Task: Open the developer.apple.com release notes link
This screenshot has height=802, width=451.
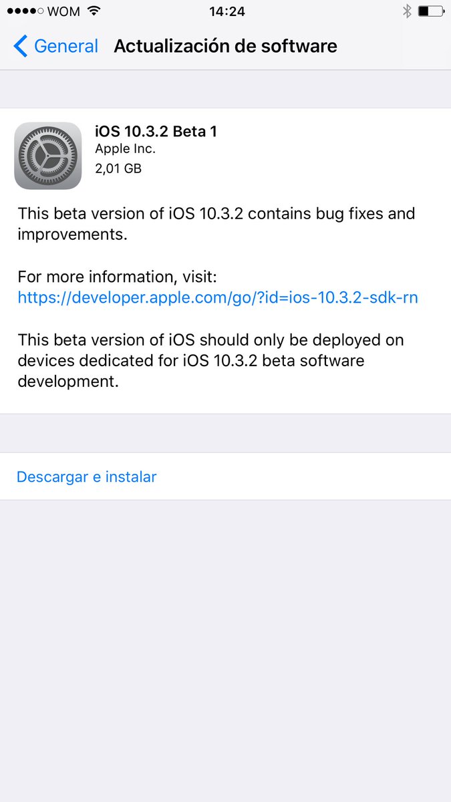Action: point(218,297)
